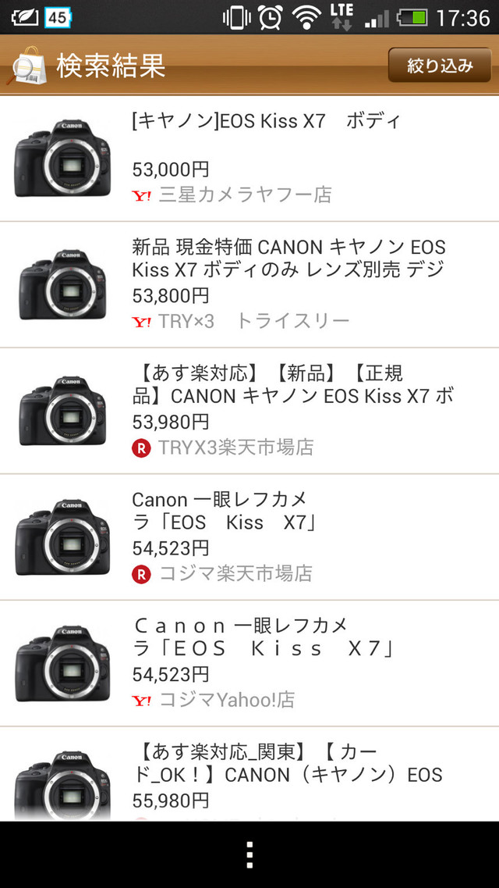This screenshot has height=888, width=499.
Task: Open the 絞り込み filter button
Action: pyautogui.click(x=440, y=66)
